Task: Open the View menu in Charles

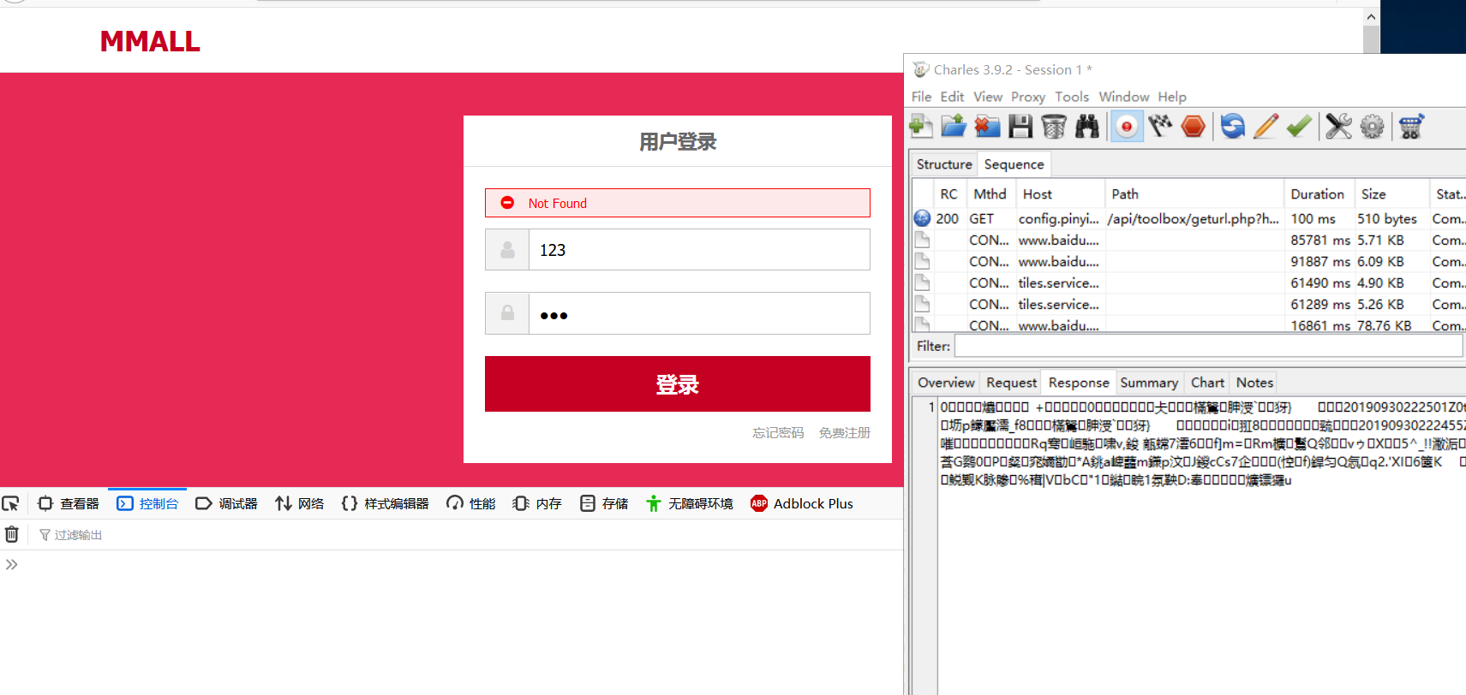Action: click(x=988, y=97)
